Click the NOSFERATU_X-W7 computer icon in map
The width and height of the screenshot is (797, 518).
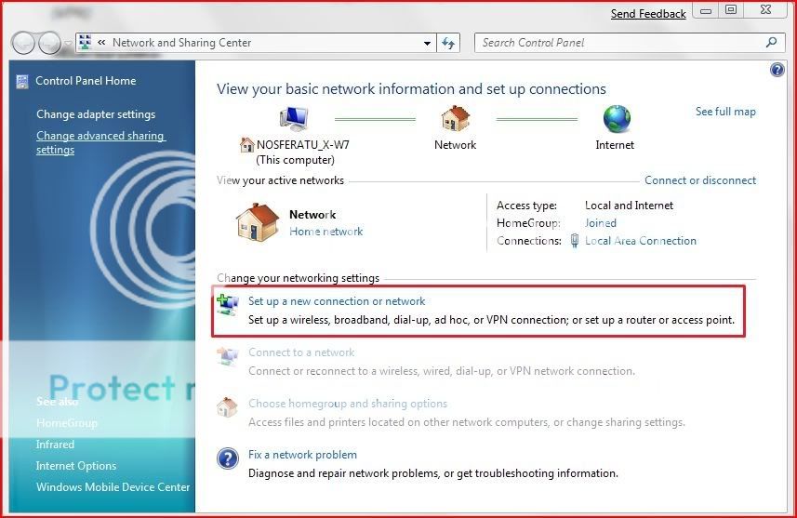[294, 119]
